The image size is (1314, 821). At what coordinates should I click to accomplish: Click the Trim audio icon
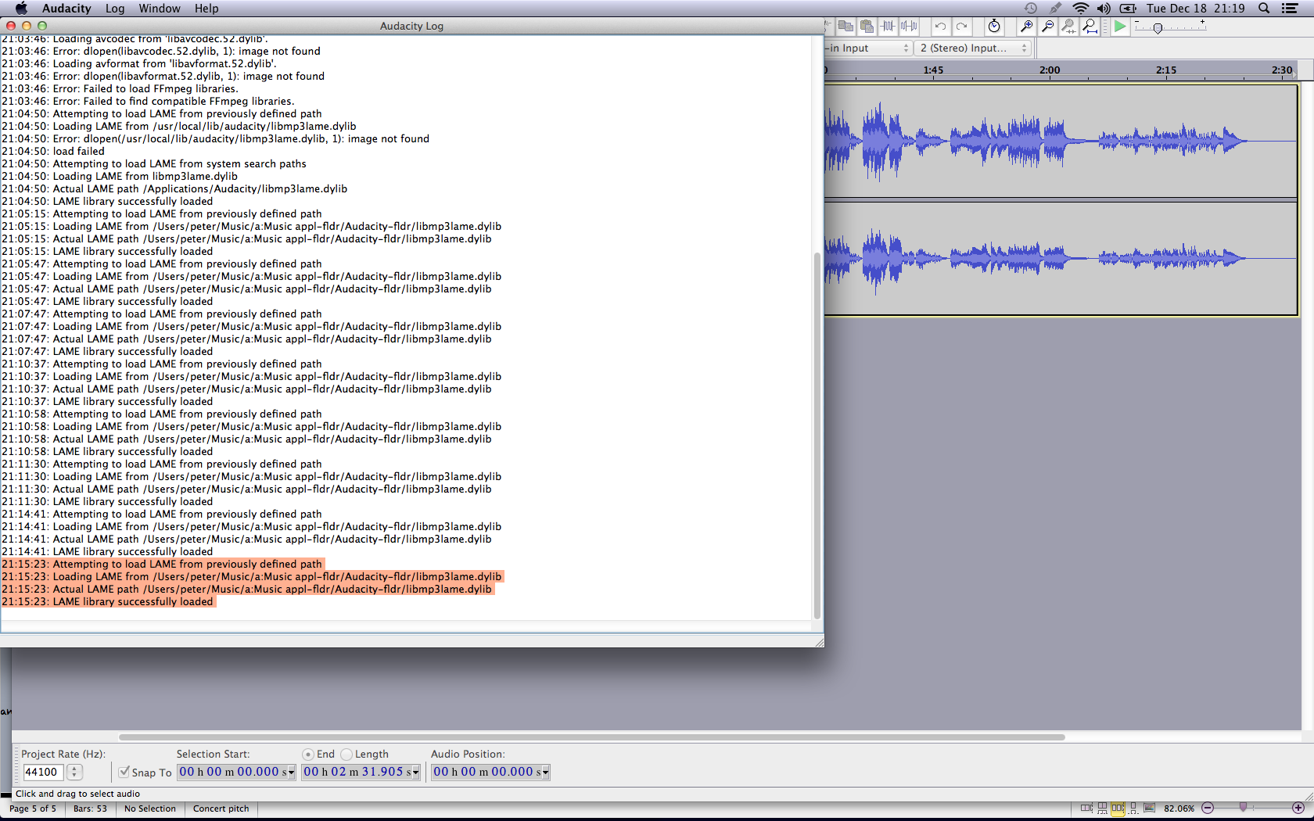coord(888,27)
